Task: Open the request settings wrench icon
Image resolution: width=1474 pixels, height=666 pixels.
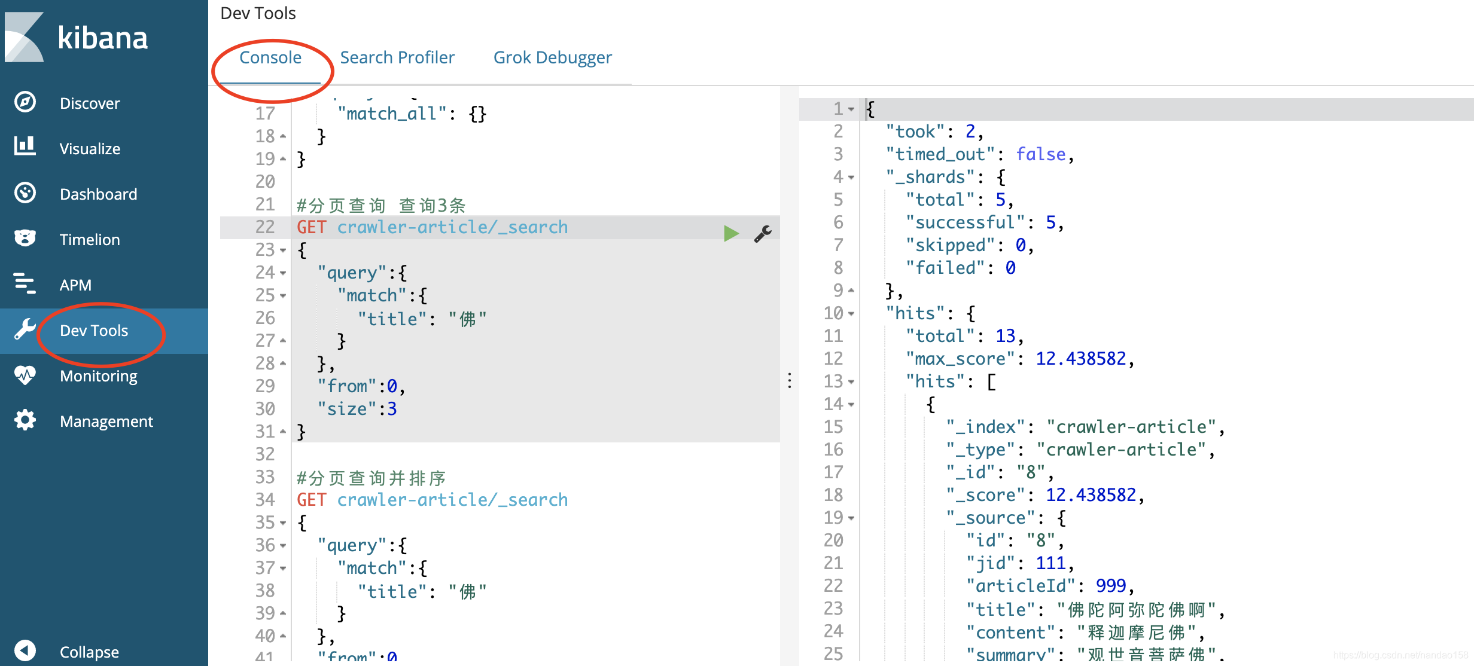Action: (763, 234)
